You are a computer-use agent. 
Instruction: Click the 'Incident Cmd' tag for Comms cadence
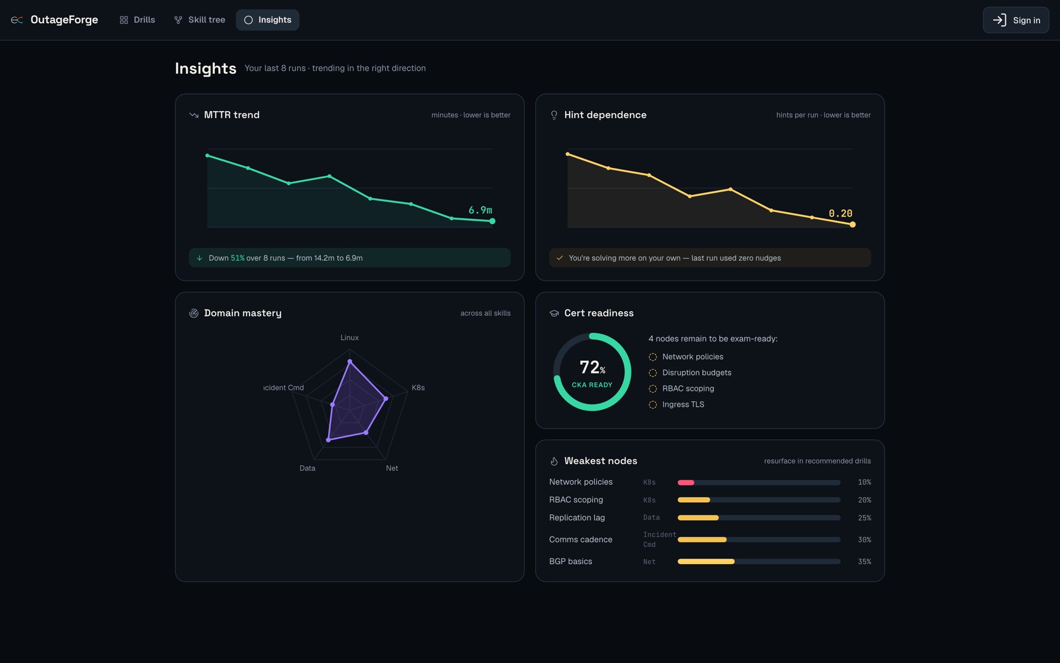(659, 540)
